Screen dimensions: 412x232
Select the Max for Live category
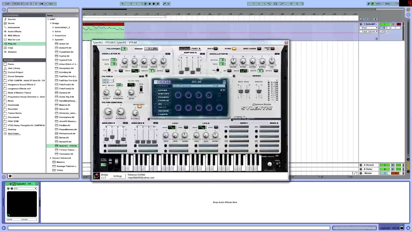14,40
